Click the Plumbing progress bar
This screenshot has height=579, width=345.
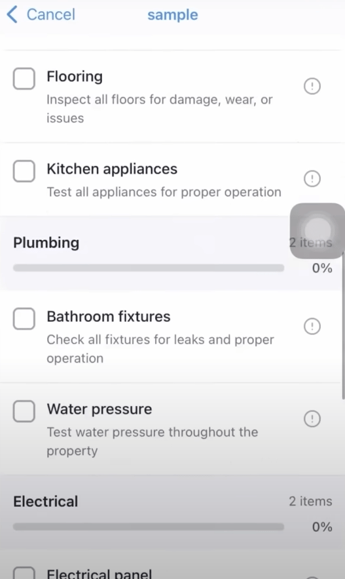point(149,268)
